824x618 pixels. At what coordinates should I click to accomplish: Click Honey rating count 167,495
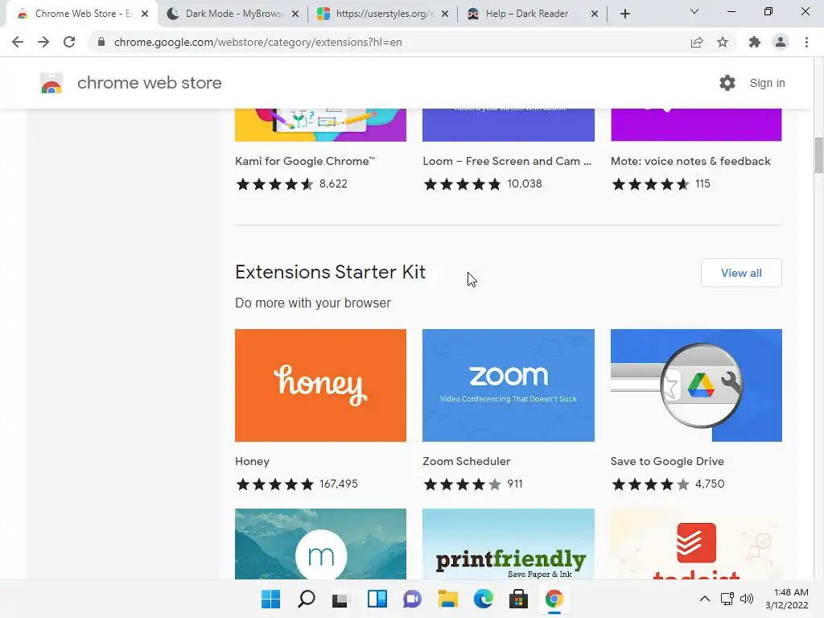[x=339, y=484]
